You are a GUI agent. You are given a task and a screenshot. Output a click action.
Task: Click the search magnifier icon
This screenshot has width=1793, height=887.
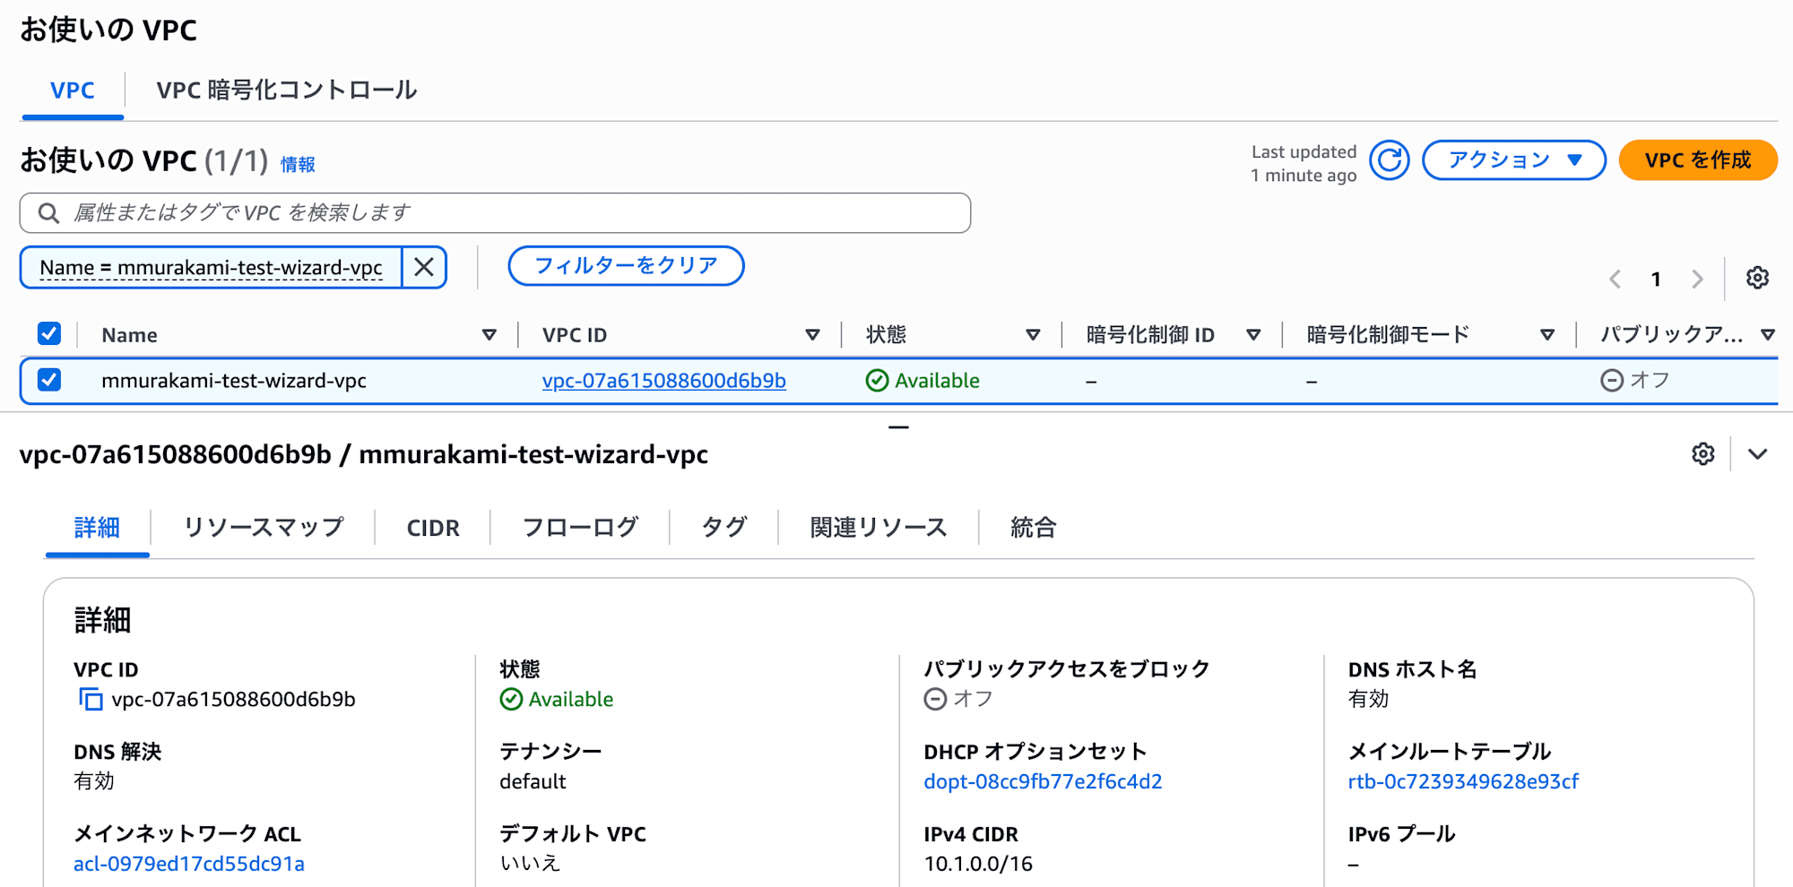(48, 213)
